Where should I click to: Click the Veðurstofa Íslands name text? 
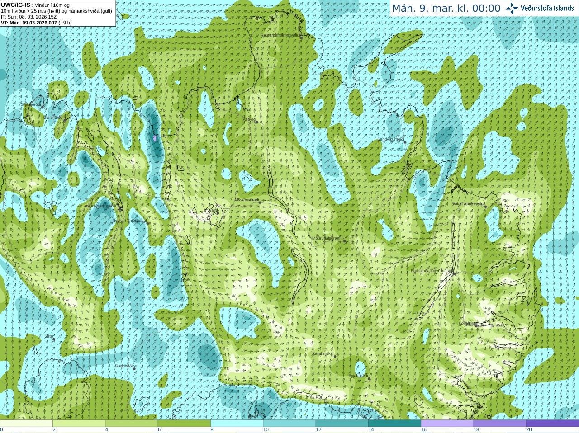click(547, 8)
